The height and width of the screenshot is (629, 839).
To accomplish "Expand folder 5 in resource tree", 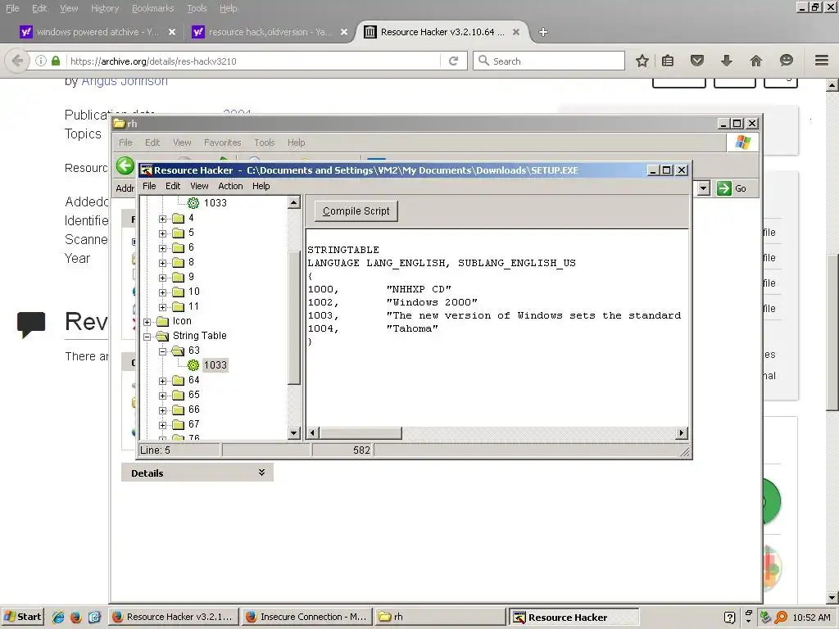I will pos(163,233).
